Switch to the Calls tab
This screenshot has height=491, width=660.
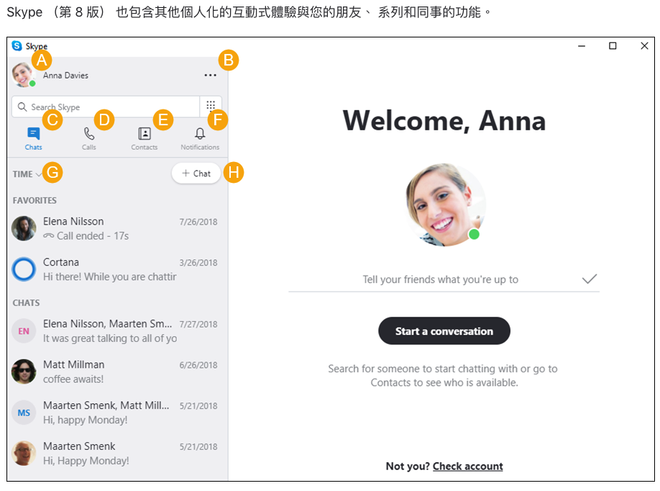tap(89, 139)
